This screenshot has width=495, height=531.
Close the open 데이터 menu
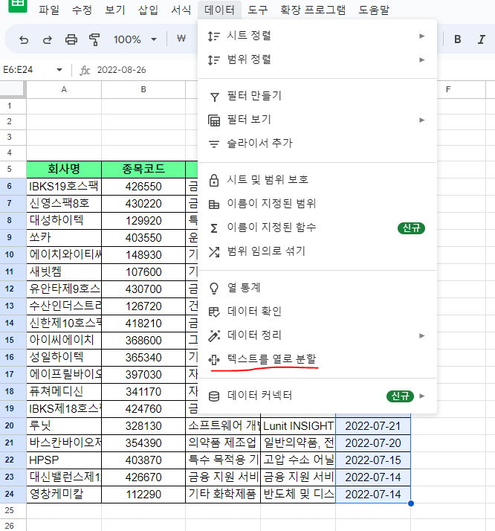219,10
